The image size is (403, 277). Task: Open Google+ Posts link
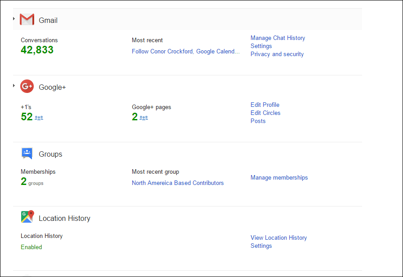click(x=258, y=121)
